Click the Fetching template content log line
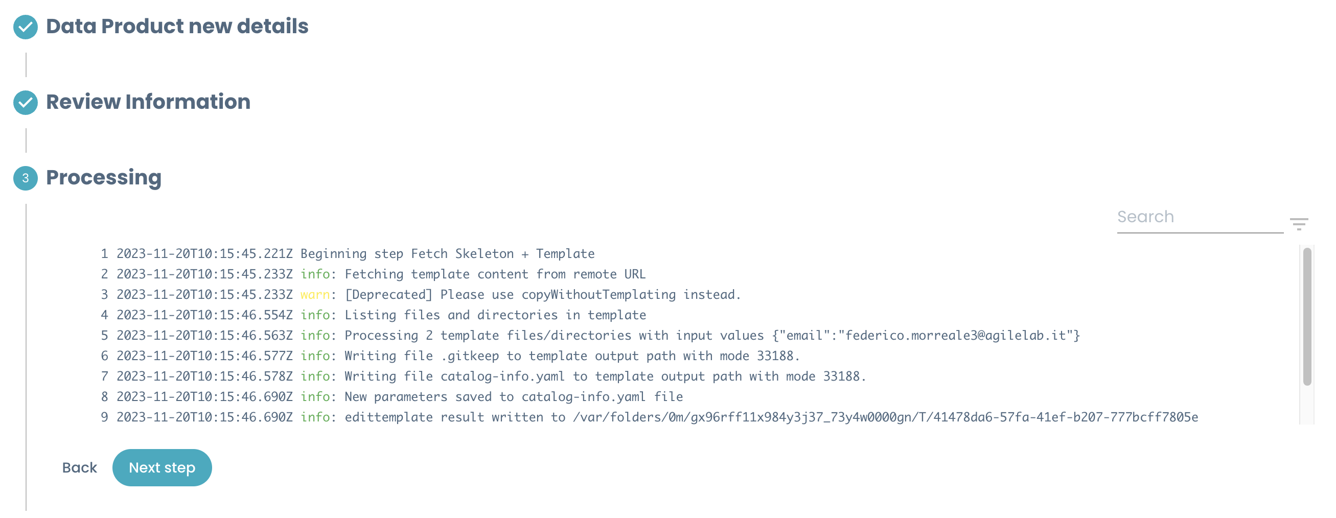The height and width of the screenshot is (518, 1336). [x=381, y=274]
